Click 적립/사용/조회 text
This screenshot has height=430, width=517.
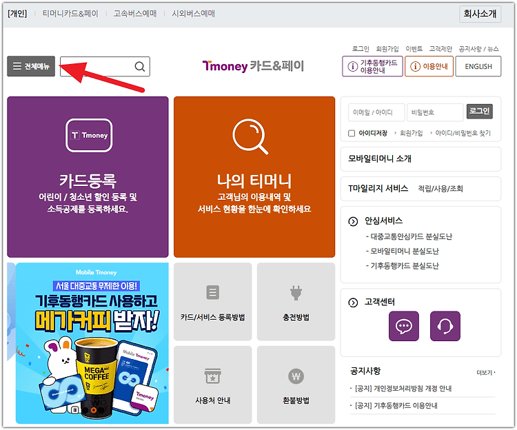click(440, 189)
